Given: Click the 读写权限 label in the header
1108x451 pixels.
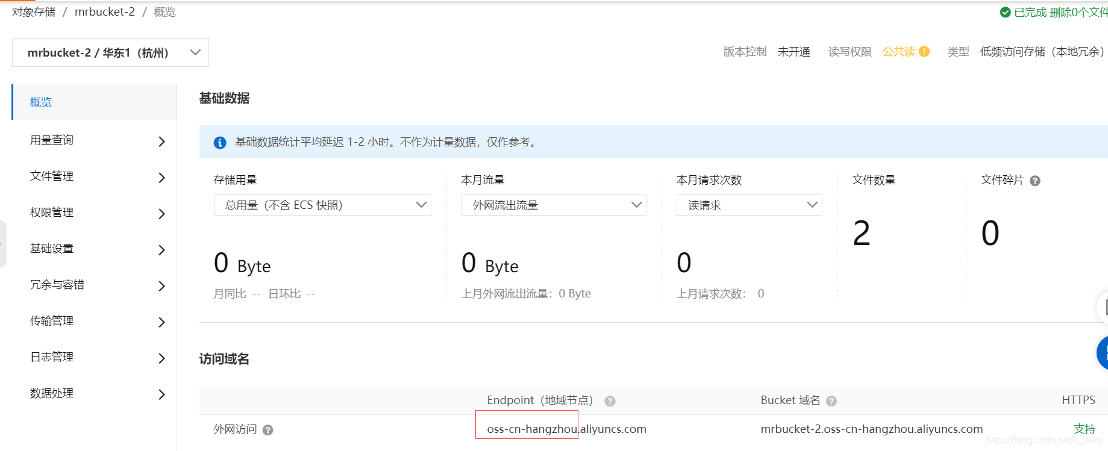Looking at the screenshot, I should tap(850, 52).
